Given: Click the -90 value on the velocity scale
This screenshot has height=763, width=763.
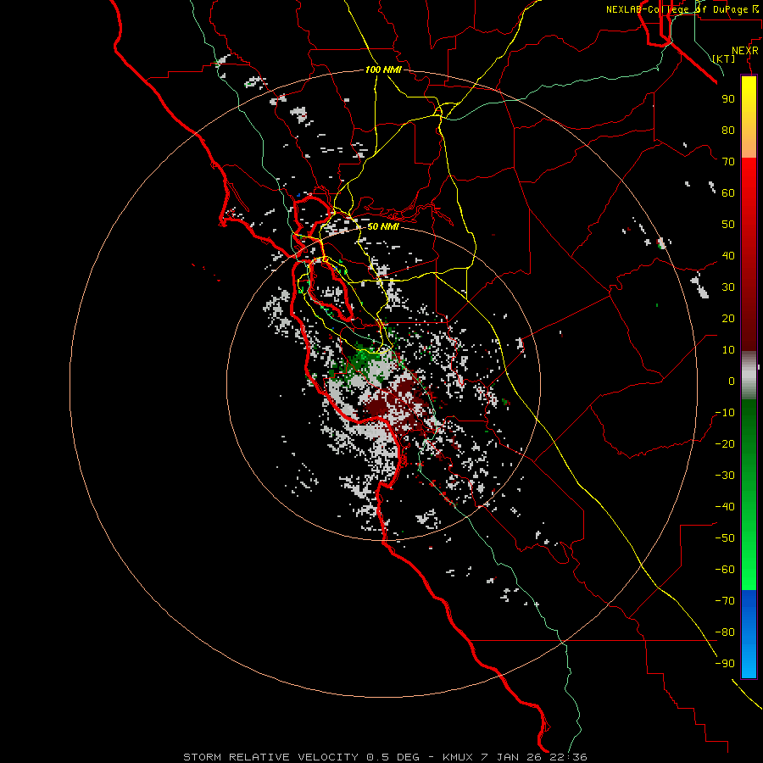Looking at the screenshot, I should coord(725,664).
